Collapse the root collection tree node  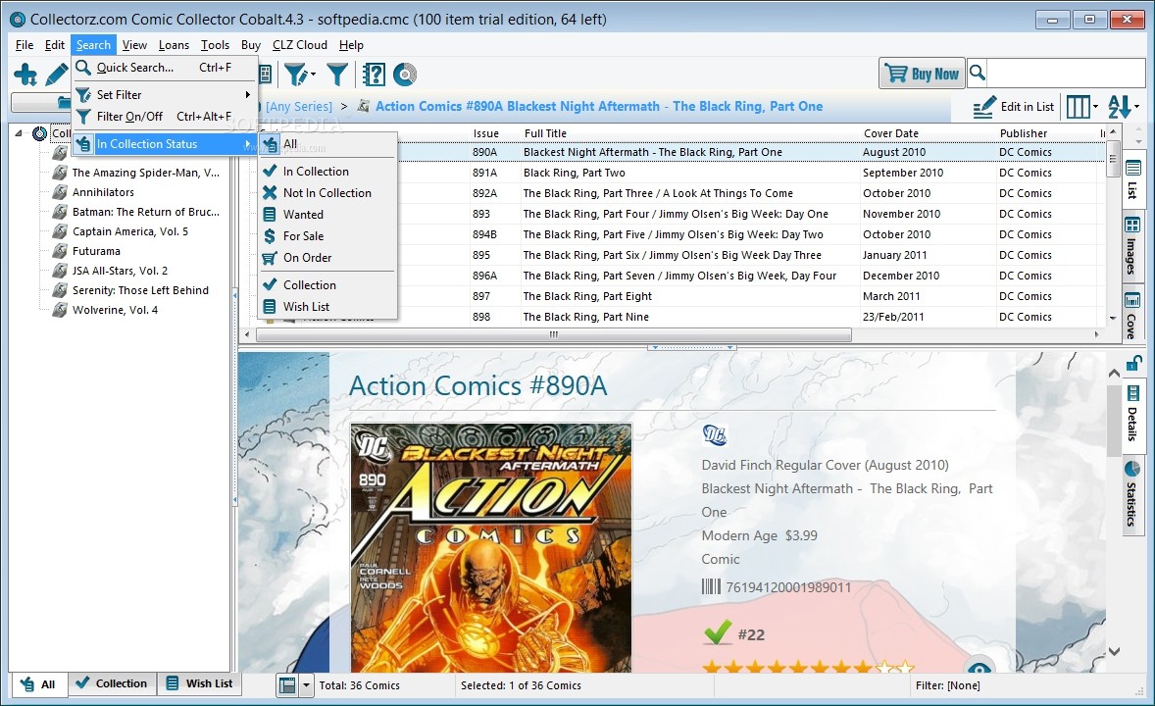point(20,133)
